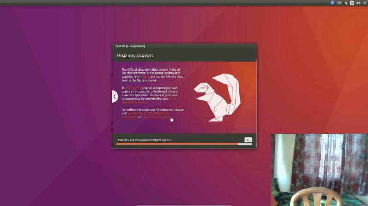Image resolution: width=368 pixels, height=206 pixels.
Task: Open the system gear session menu
Action: coord(365,3)
